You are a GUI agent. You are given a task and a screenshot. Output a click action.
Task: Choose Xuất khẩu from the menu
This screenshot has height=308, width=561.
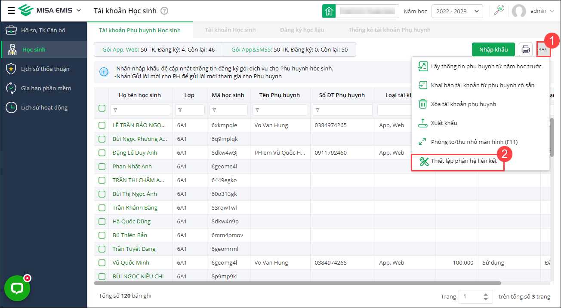click(x=480, y=123)
